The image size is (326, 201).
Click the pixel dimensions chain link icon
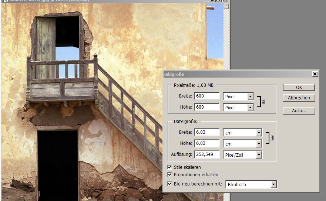tap(264, 102)
